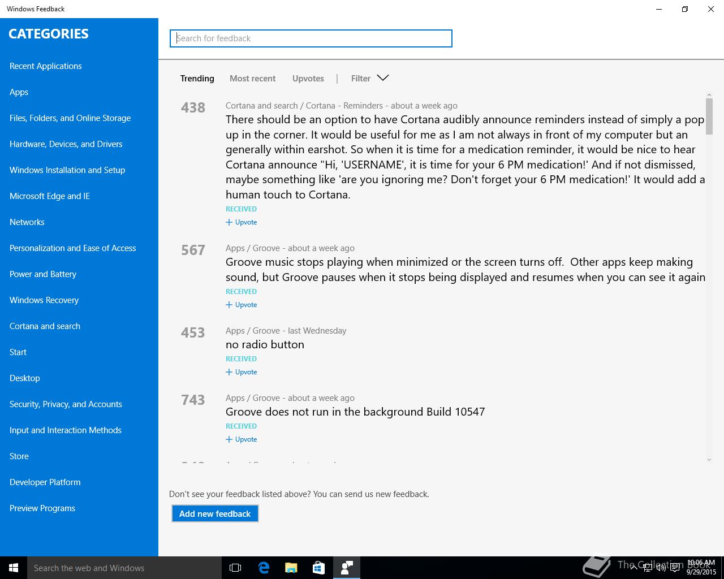Switch to the Upvotes tab
The image size is (724, 579).
[308, 79]
